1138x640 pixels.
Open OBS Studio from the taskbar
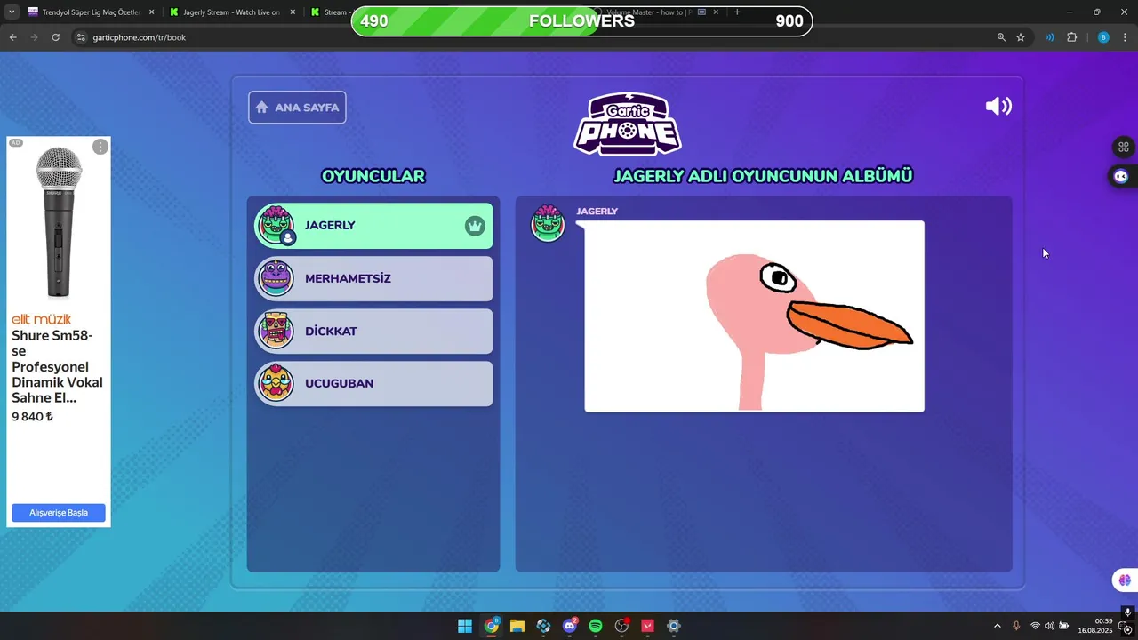coord(621,626)
